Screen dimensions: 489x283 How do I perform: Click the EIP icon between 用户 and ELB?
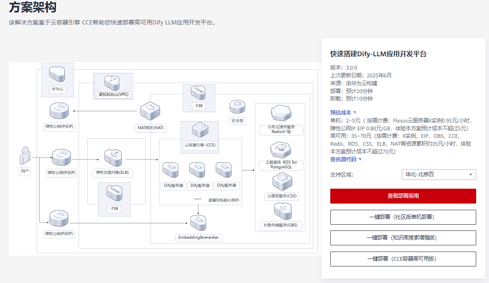pyautogui.click(x=62, y=157)
